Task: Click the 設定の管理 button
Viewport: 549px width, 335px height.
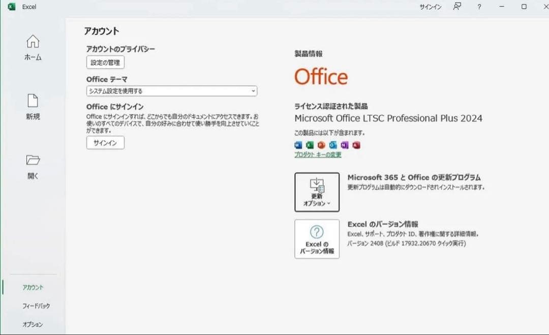Action: pos(105,63)
